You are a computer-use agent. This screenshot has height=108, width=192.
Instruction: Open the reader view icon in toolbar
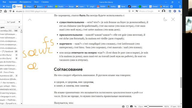(170, 11)
